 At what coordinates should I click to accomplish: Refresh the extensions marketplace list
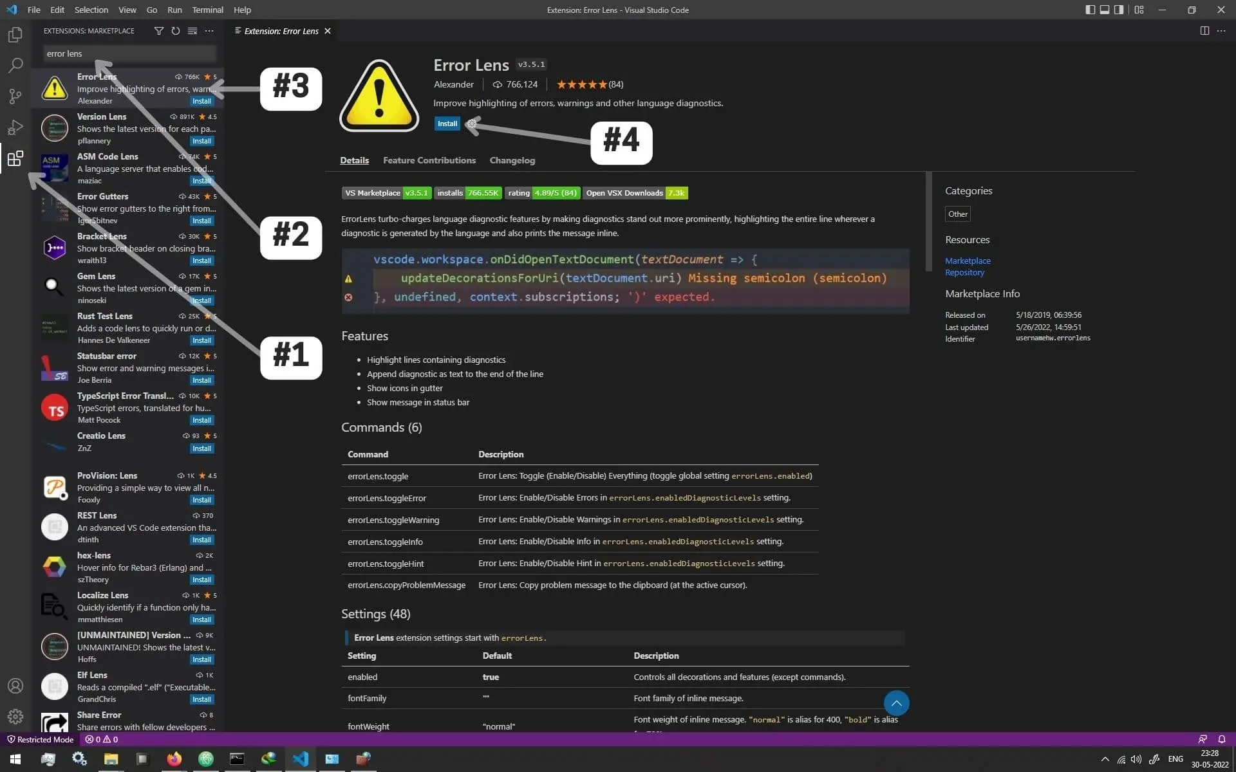(176, 31)
